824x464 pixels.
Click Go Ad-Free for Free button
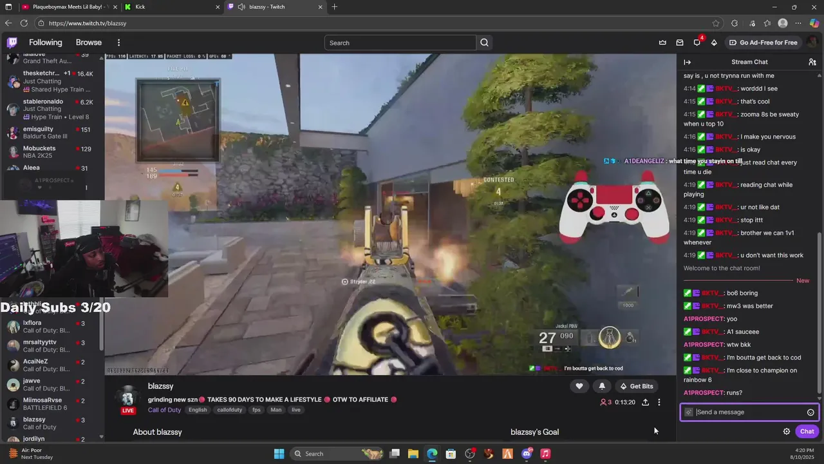(763, 43)
